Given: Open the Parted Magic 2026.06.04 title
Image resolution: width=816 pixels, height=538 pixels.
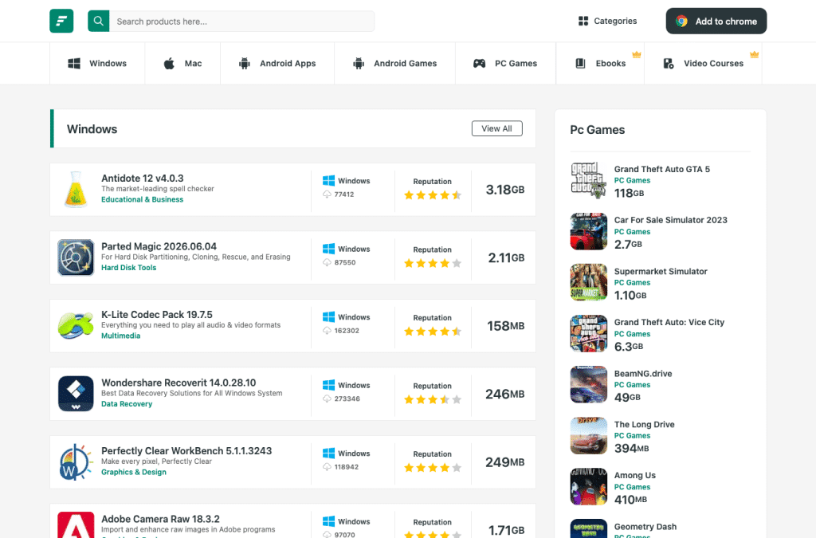Looking at the screenshot, I should pos(159,246).
